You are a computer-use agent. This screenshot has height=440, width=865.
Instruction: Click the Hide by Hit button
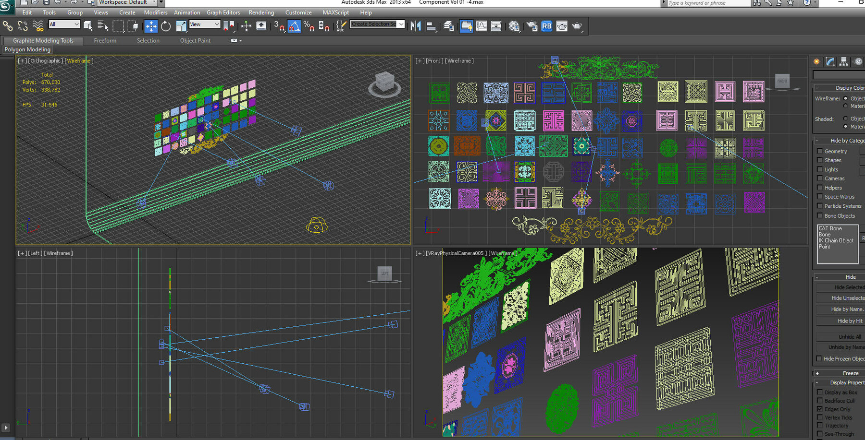[x=840, y=321]
